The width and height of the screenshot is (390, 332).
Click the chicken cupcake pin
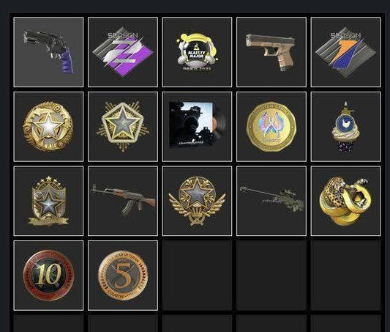pos(345,127)
